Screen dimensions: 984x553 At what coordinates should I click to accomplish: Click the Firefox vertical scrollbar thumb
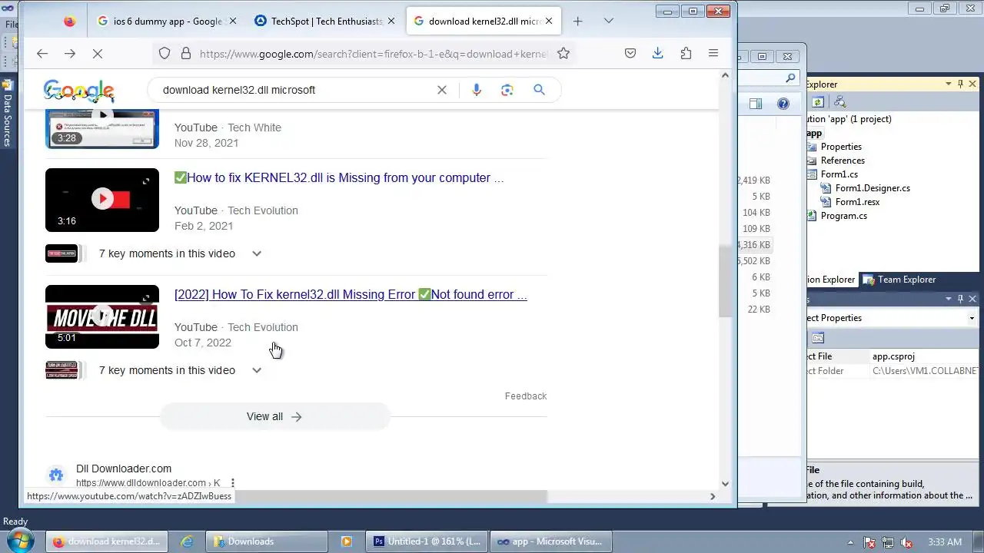(x=725, y=281)
